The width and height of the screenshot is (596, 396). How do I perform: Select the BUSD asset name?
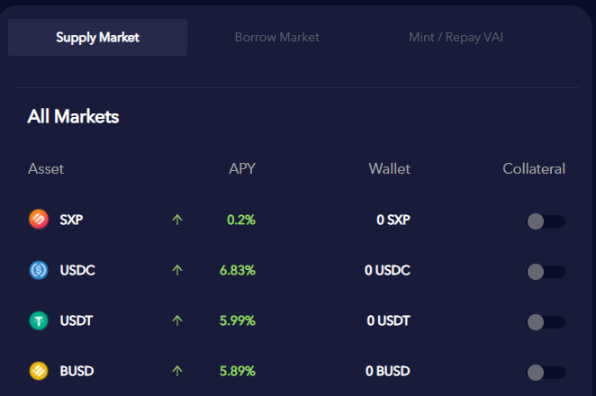point(77,371)
